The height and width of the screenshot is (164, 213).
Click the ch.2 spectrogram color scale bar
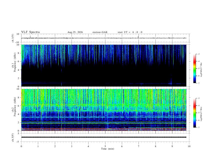pos(194,113)
